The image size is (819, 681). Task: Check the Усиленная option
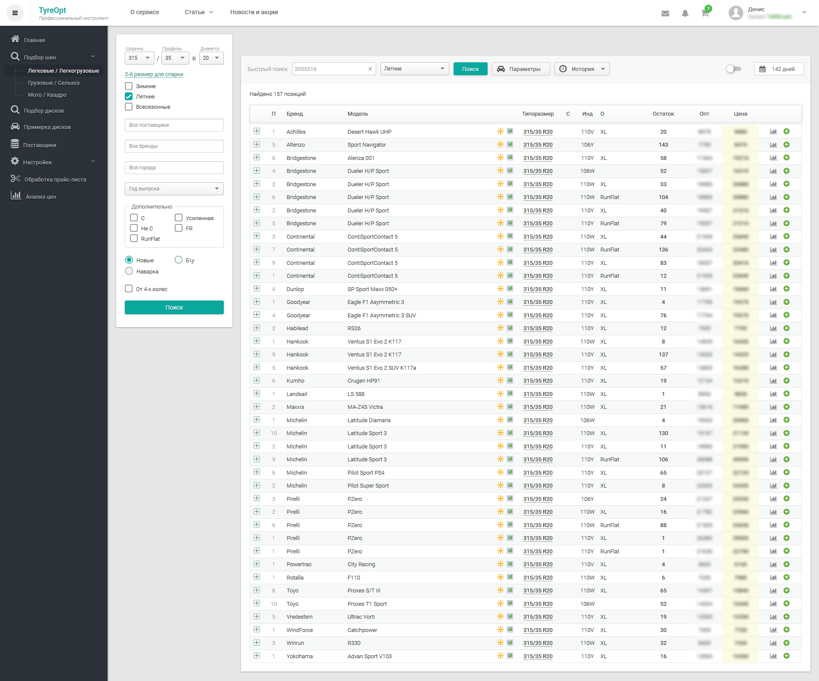point(179,218)
